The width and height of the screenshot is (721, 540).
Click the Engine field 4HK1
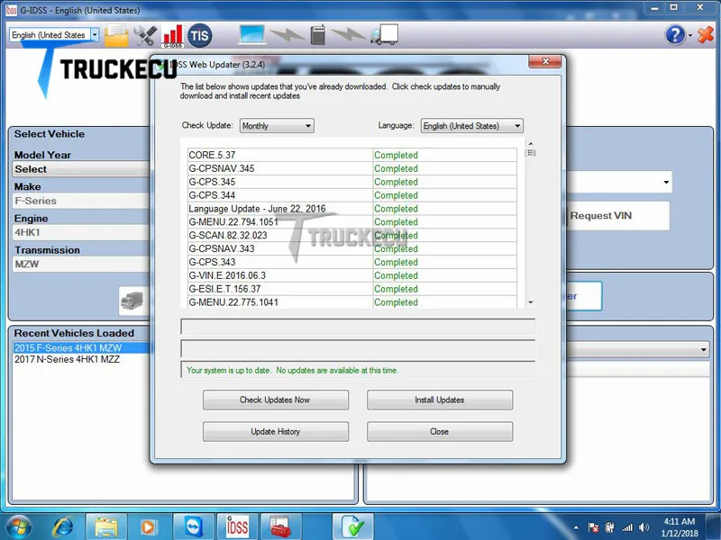pos(81,232)
